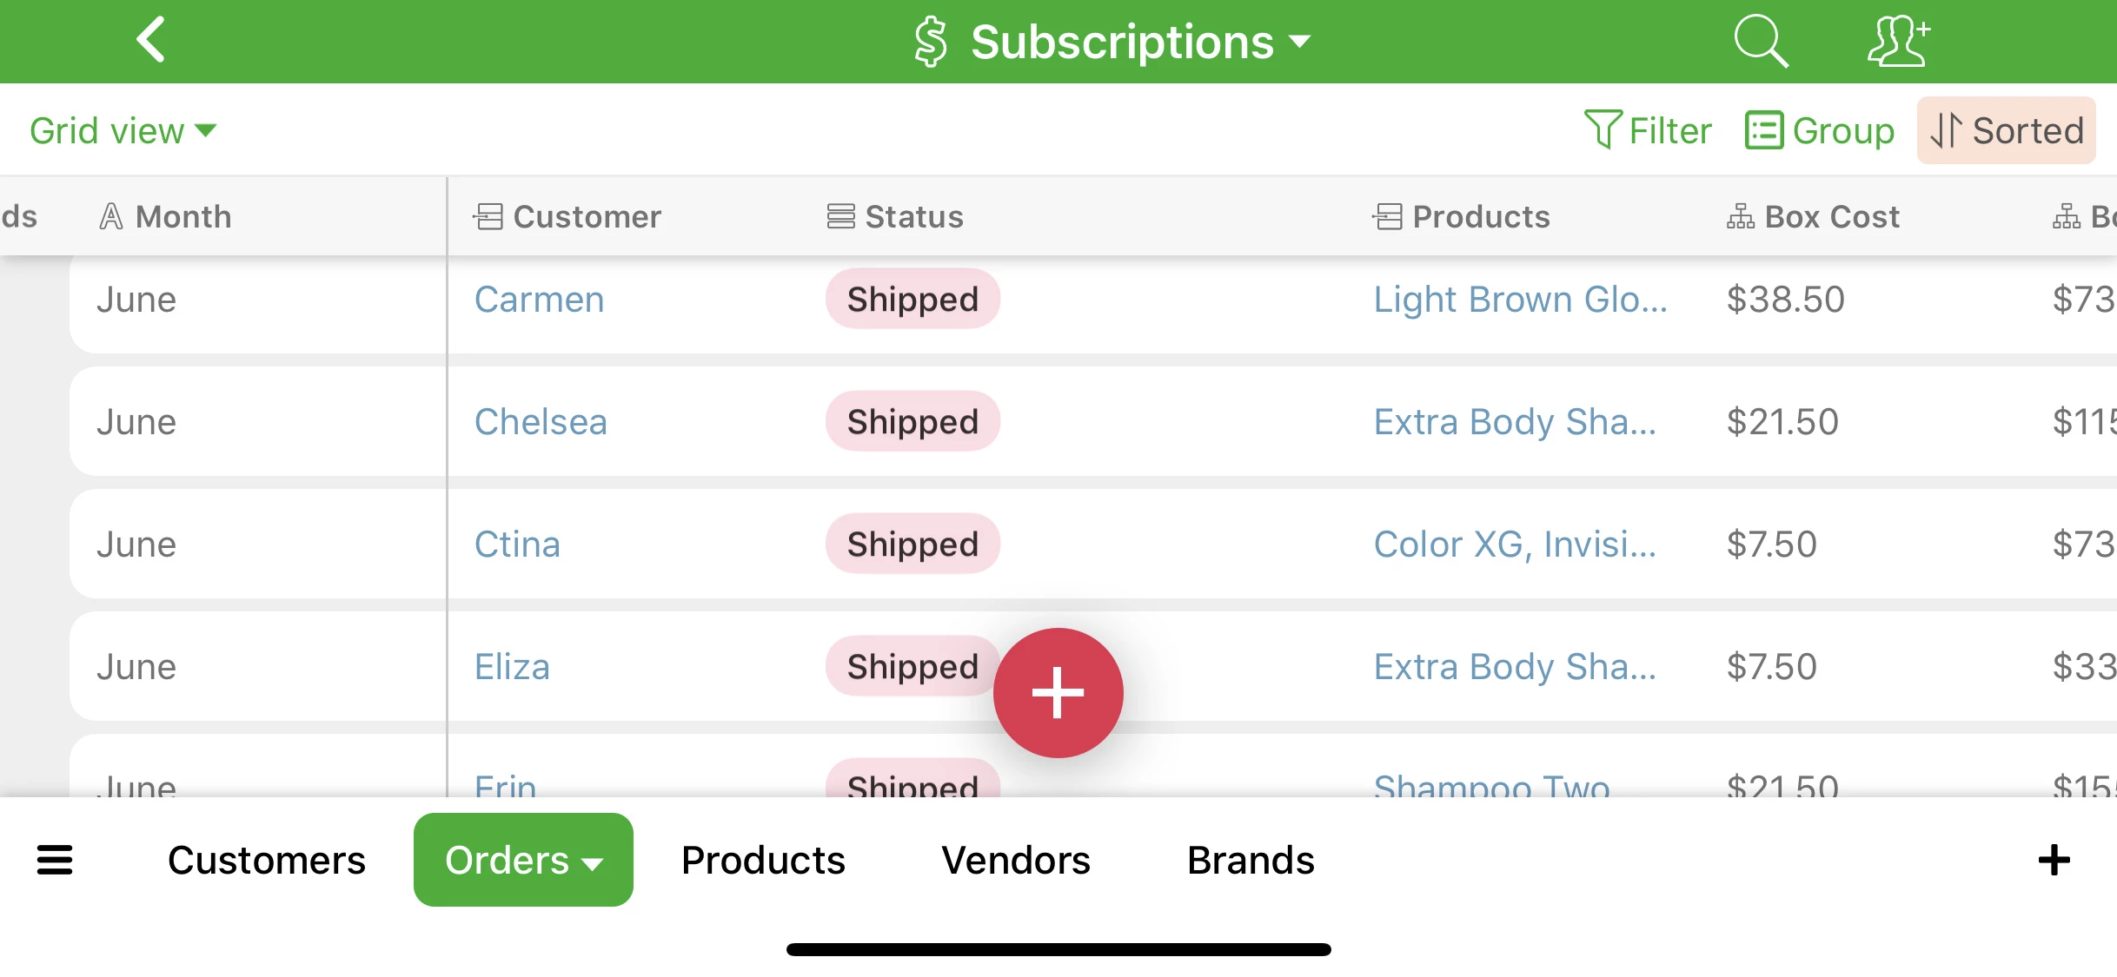Open the Carmen customer link

pyautogui.click(x=539, y=300)
